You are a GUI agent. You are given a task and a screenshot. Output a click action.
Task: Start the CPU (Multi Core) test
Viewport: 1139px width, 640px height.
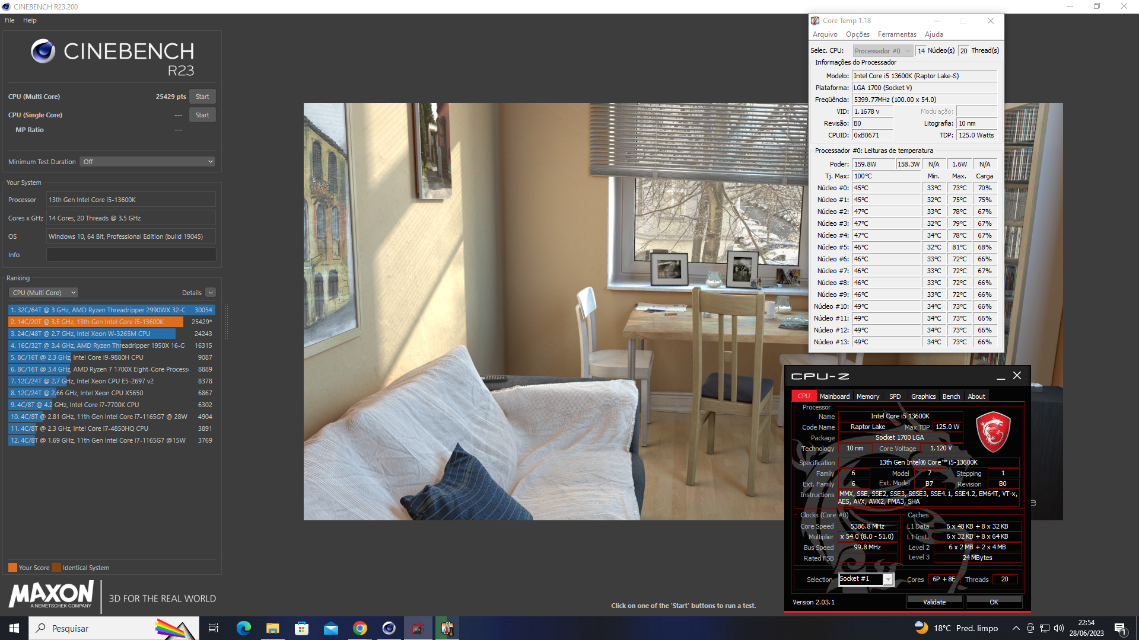click(x=202, y=97)
